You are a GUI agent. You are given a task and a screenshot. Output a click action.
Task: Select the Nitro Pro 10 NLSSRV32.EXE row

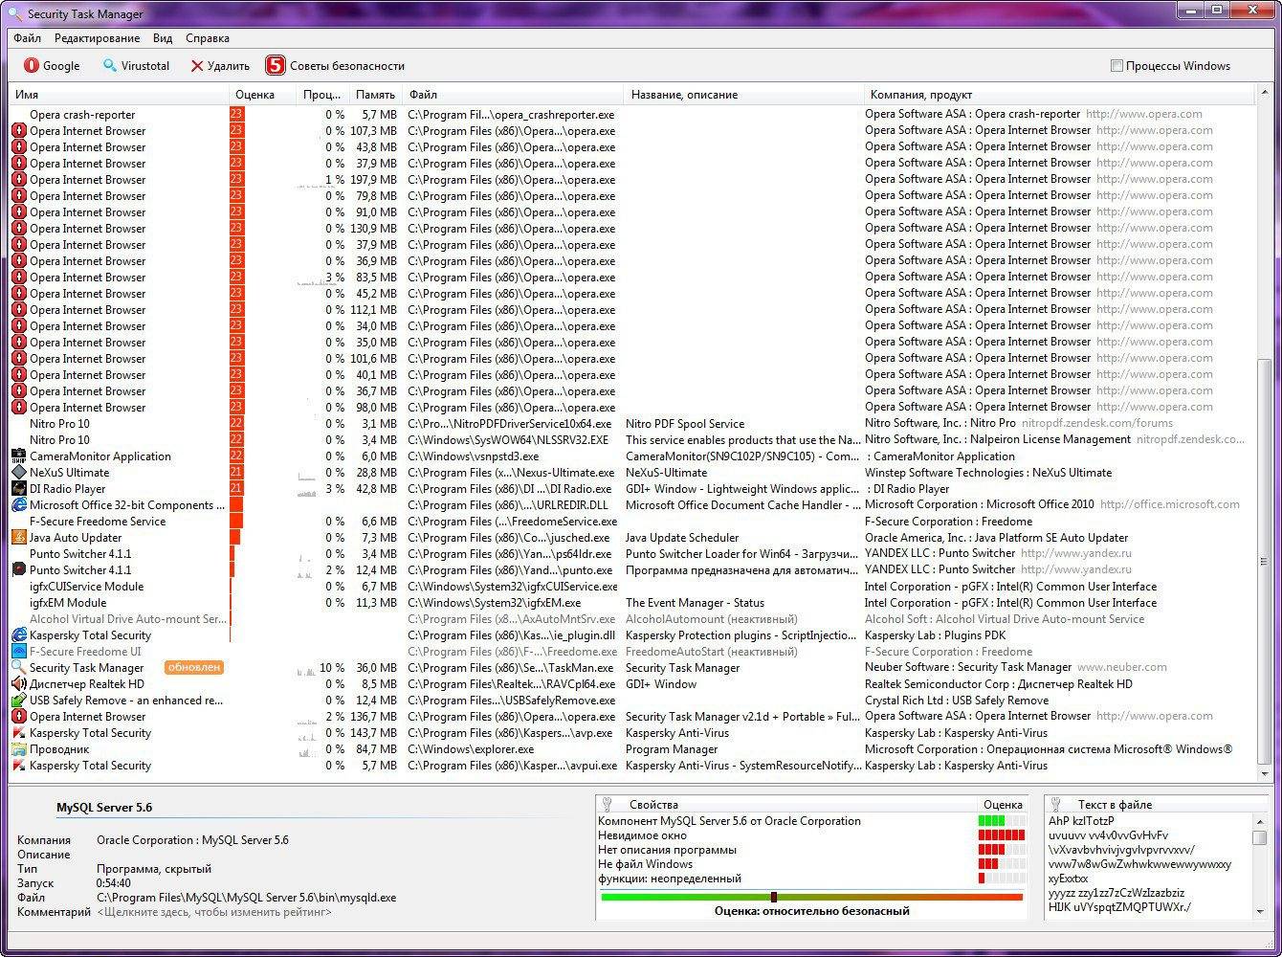pyautogui.click(x=631, y=440)
